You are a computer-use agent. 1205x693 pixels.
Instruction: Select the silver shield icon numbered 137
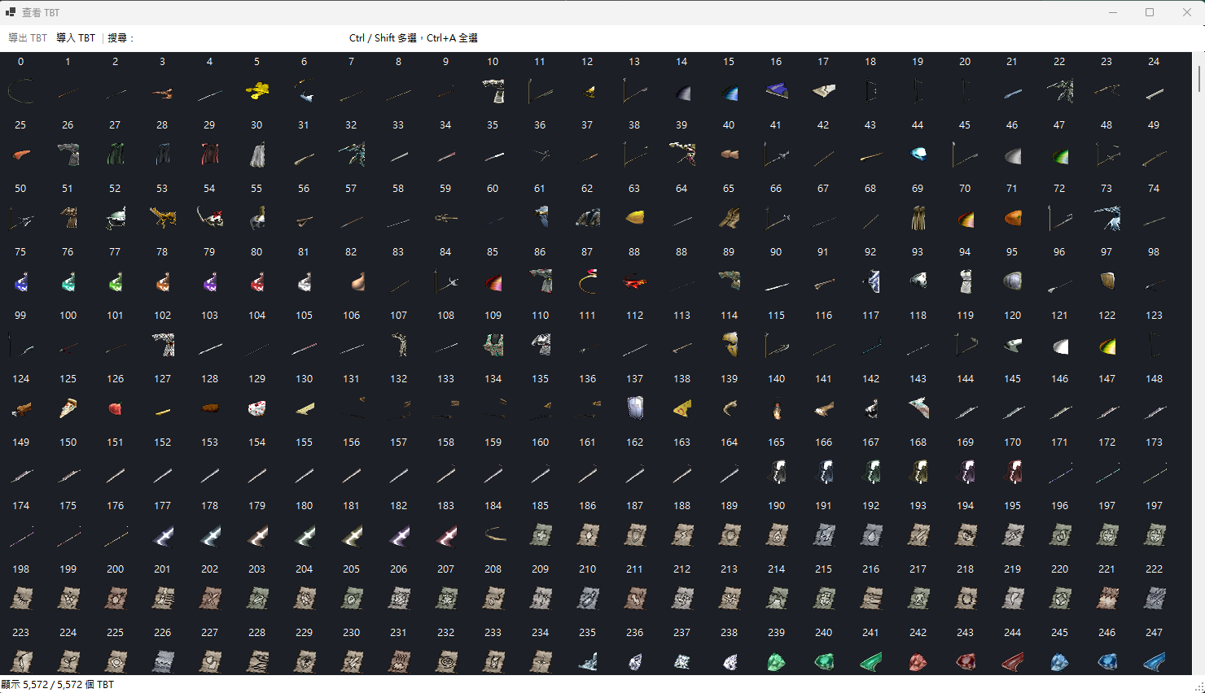pos(635,408)
